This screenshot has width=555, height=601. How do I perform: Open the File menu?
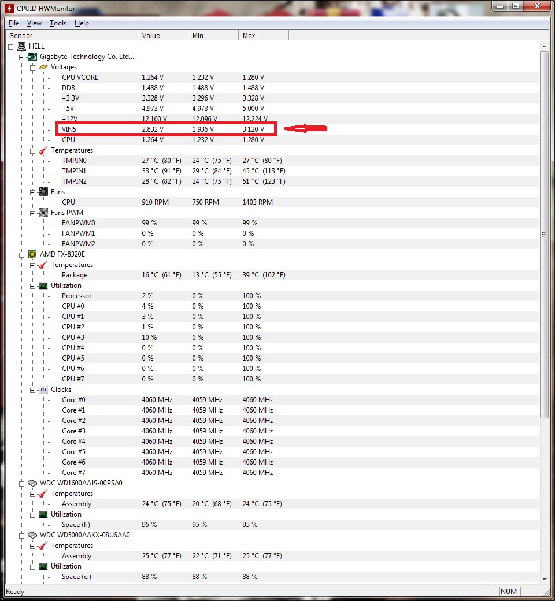tap(14, 23)
